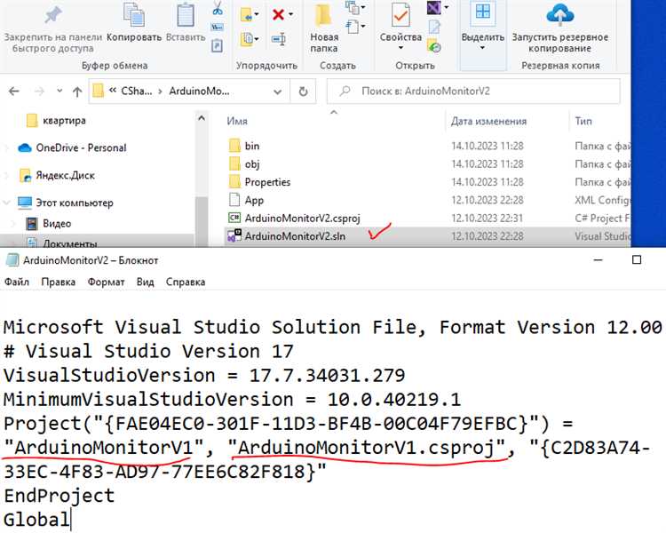Go up one folder level arrow
The height and width of the screenshot is (533, 666).
coord(77,91)
